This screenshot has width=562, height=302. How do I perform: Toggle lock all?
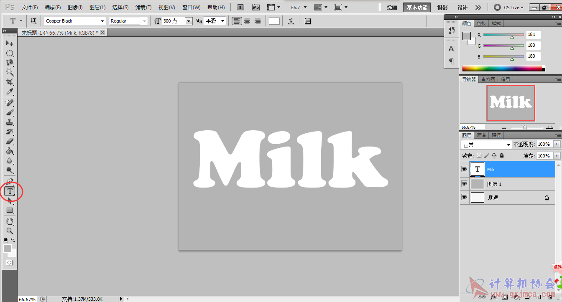click(x=502, y=155)
